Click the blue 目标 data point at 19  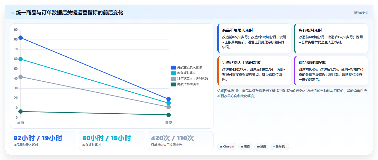169,99
